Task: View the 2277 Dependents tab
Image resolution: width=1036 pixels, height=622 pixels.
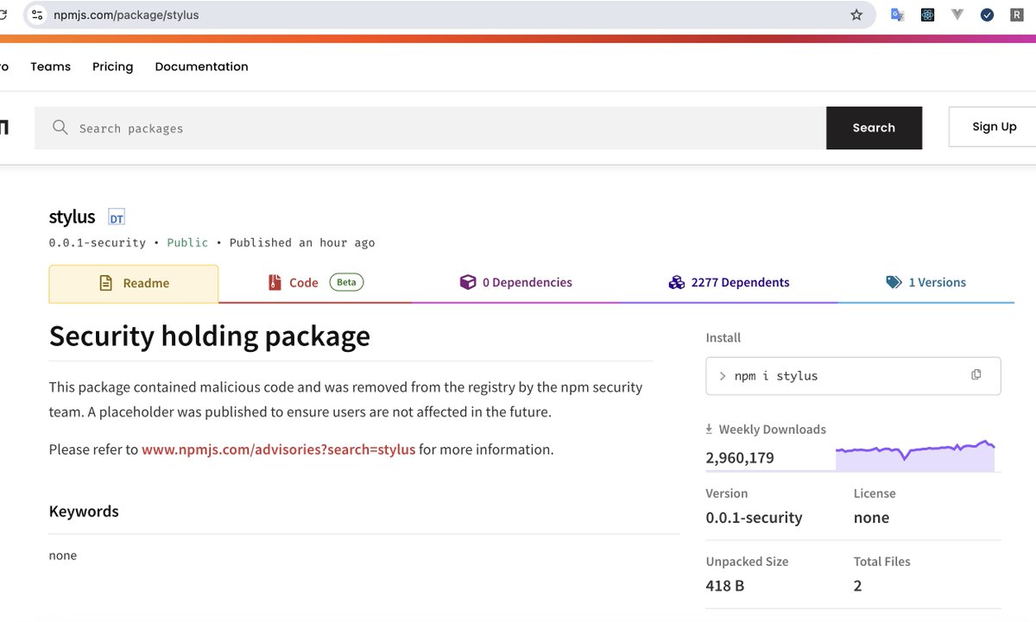Action: click(x=729, y=283)
